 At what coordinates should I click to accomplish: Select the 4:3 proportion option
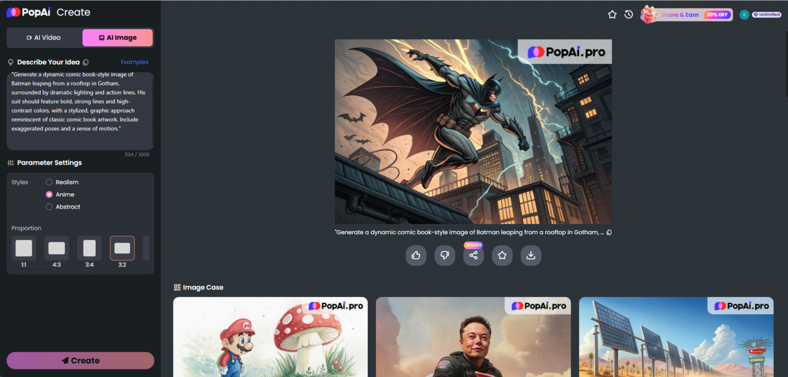coord(56,248)
